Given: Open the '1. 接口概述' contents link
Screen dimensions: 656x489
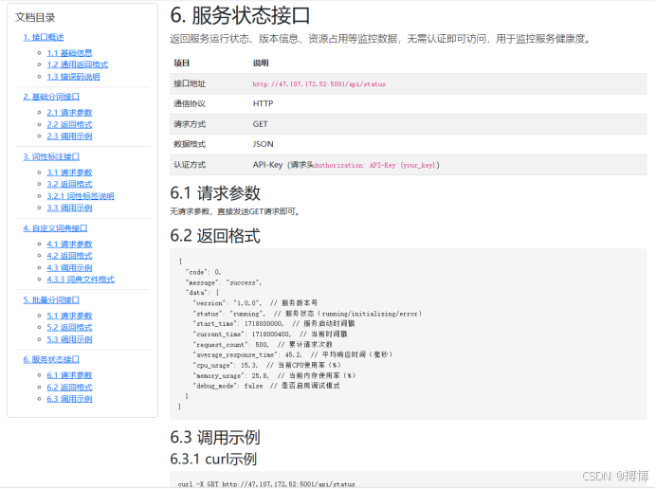Looking at the screenshot, I should click(44, 37).
